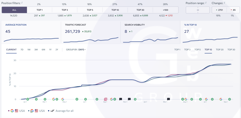Toggle the second Google USA mobile legend series

(x=37, y=111)
